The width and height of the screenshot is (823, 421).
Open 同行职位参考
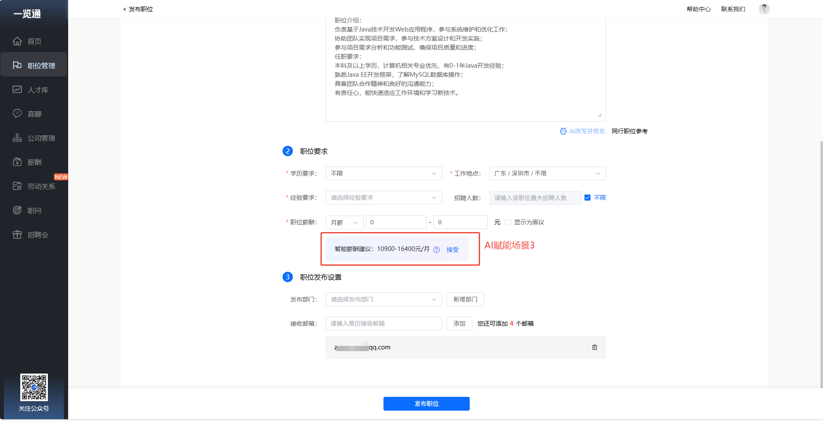(x=630, y=131)
